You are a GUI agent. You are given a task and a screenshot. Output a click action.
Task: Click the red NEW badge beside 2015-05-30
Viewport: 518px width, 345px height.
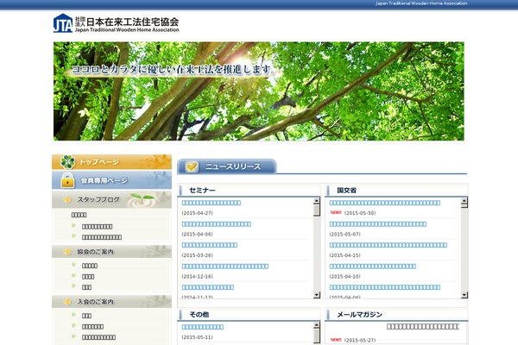tap(336, 213)
